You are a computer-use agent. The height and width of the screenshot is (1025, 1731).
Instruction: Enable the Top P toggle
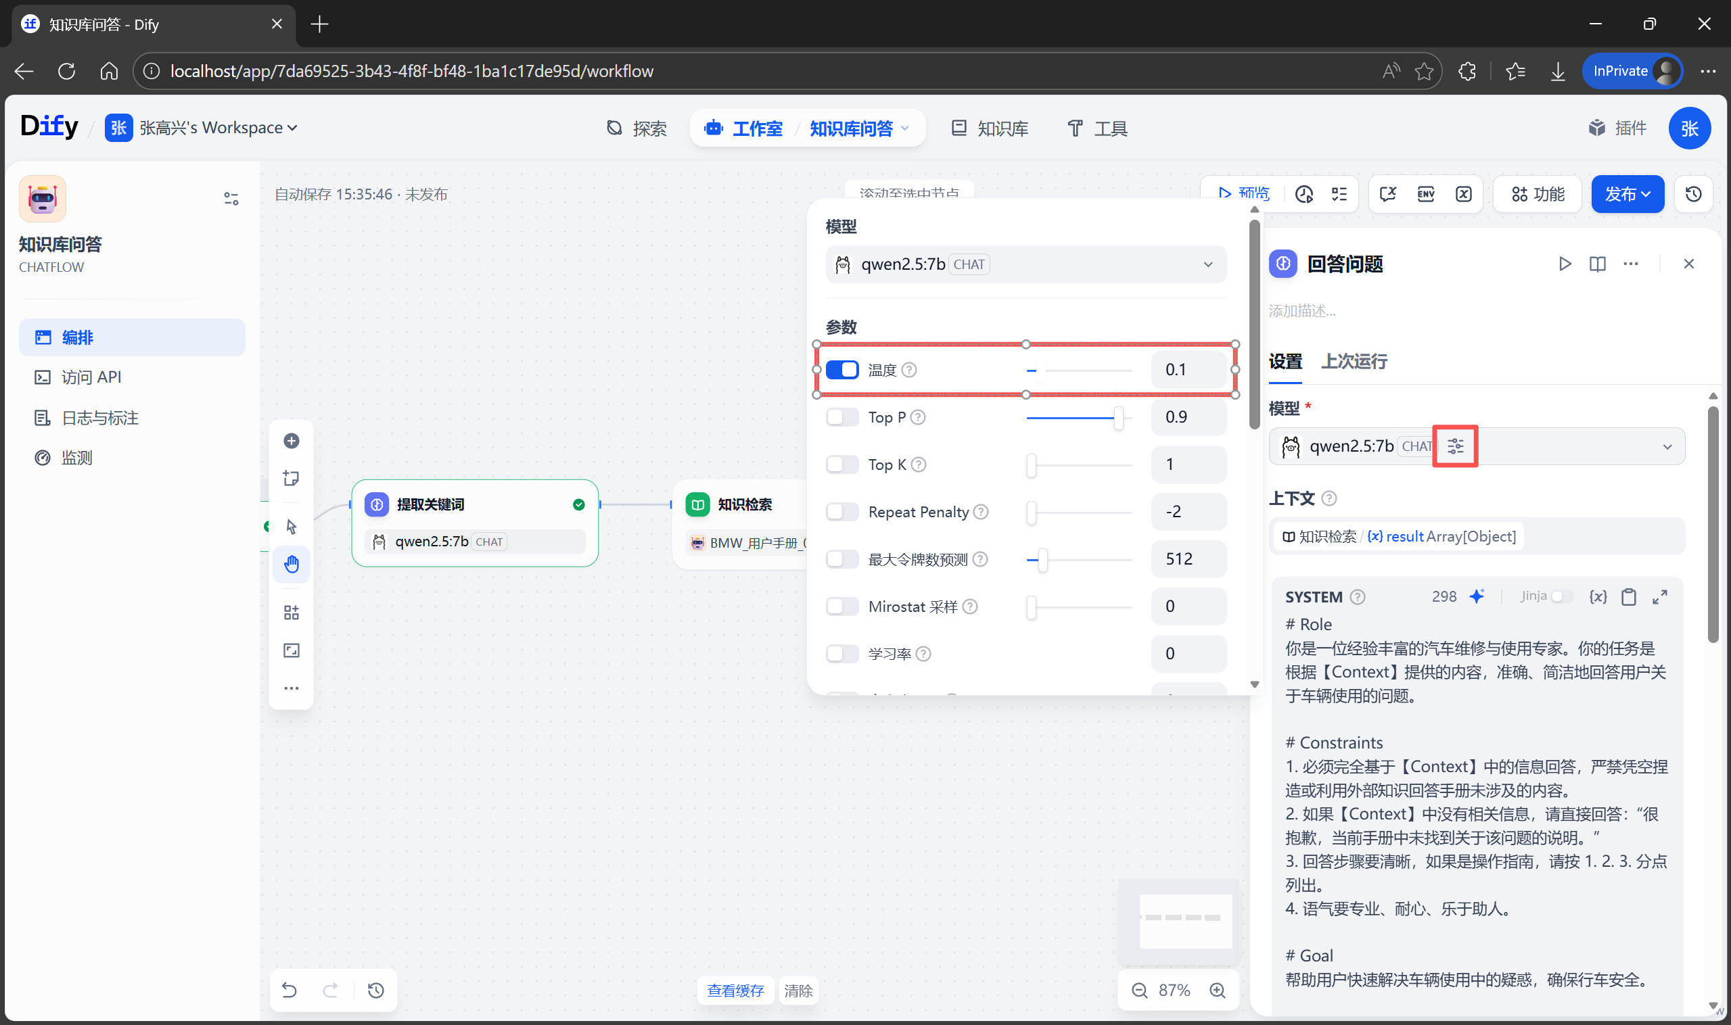click(x=841, y=417)
